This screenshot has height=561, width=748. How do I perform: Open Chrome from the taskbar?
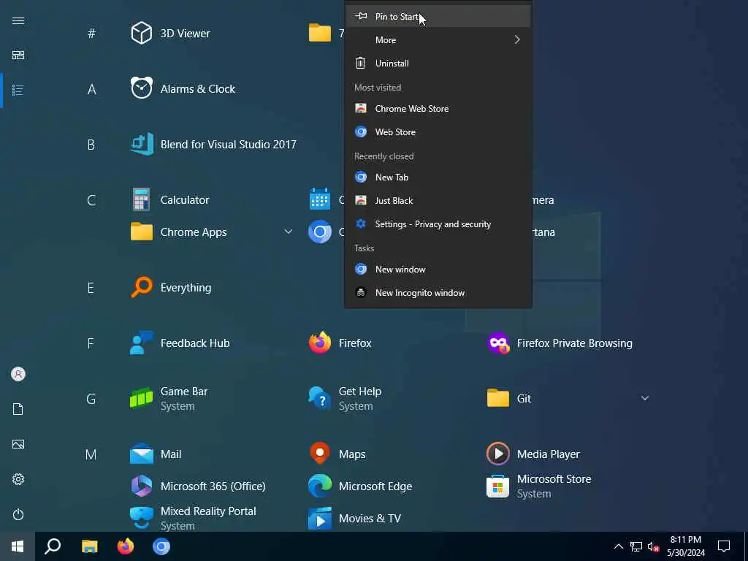(x=161, y=546)
